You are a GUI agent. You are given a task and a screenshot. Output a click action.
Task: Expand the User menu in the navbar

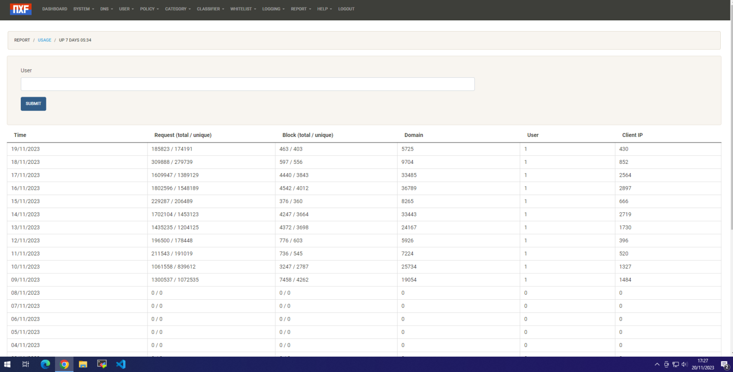click(x=126, y=9)
